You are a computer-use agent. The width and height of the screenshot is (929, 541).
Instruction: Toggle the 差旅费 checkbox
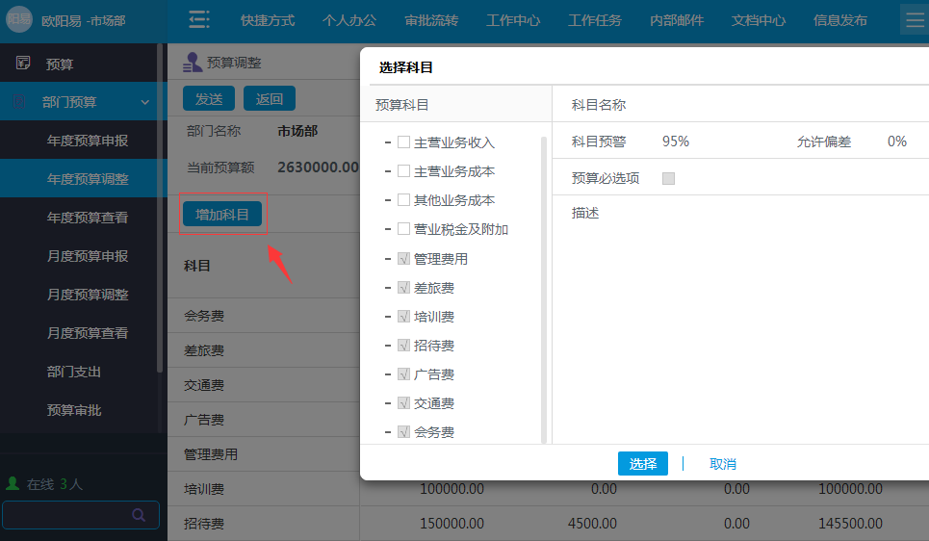(403, 288)
